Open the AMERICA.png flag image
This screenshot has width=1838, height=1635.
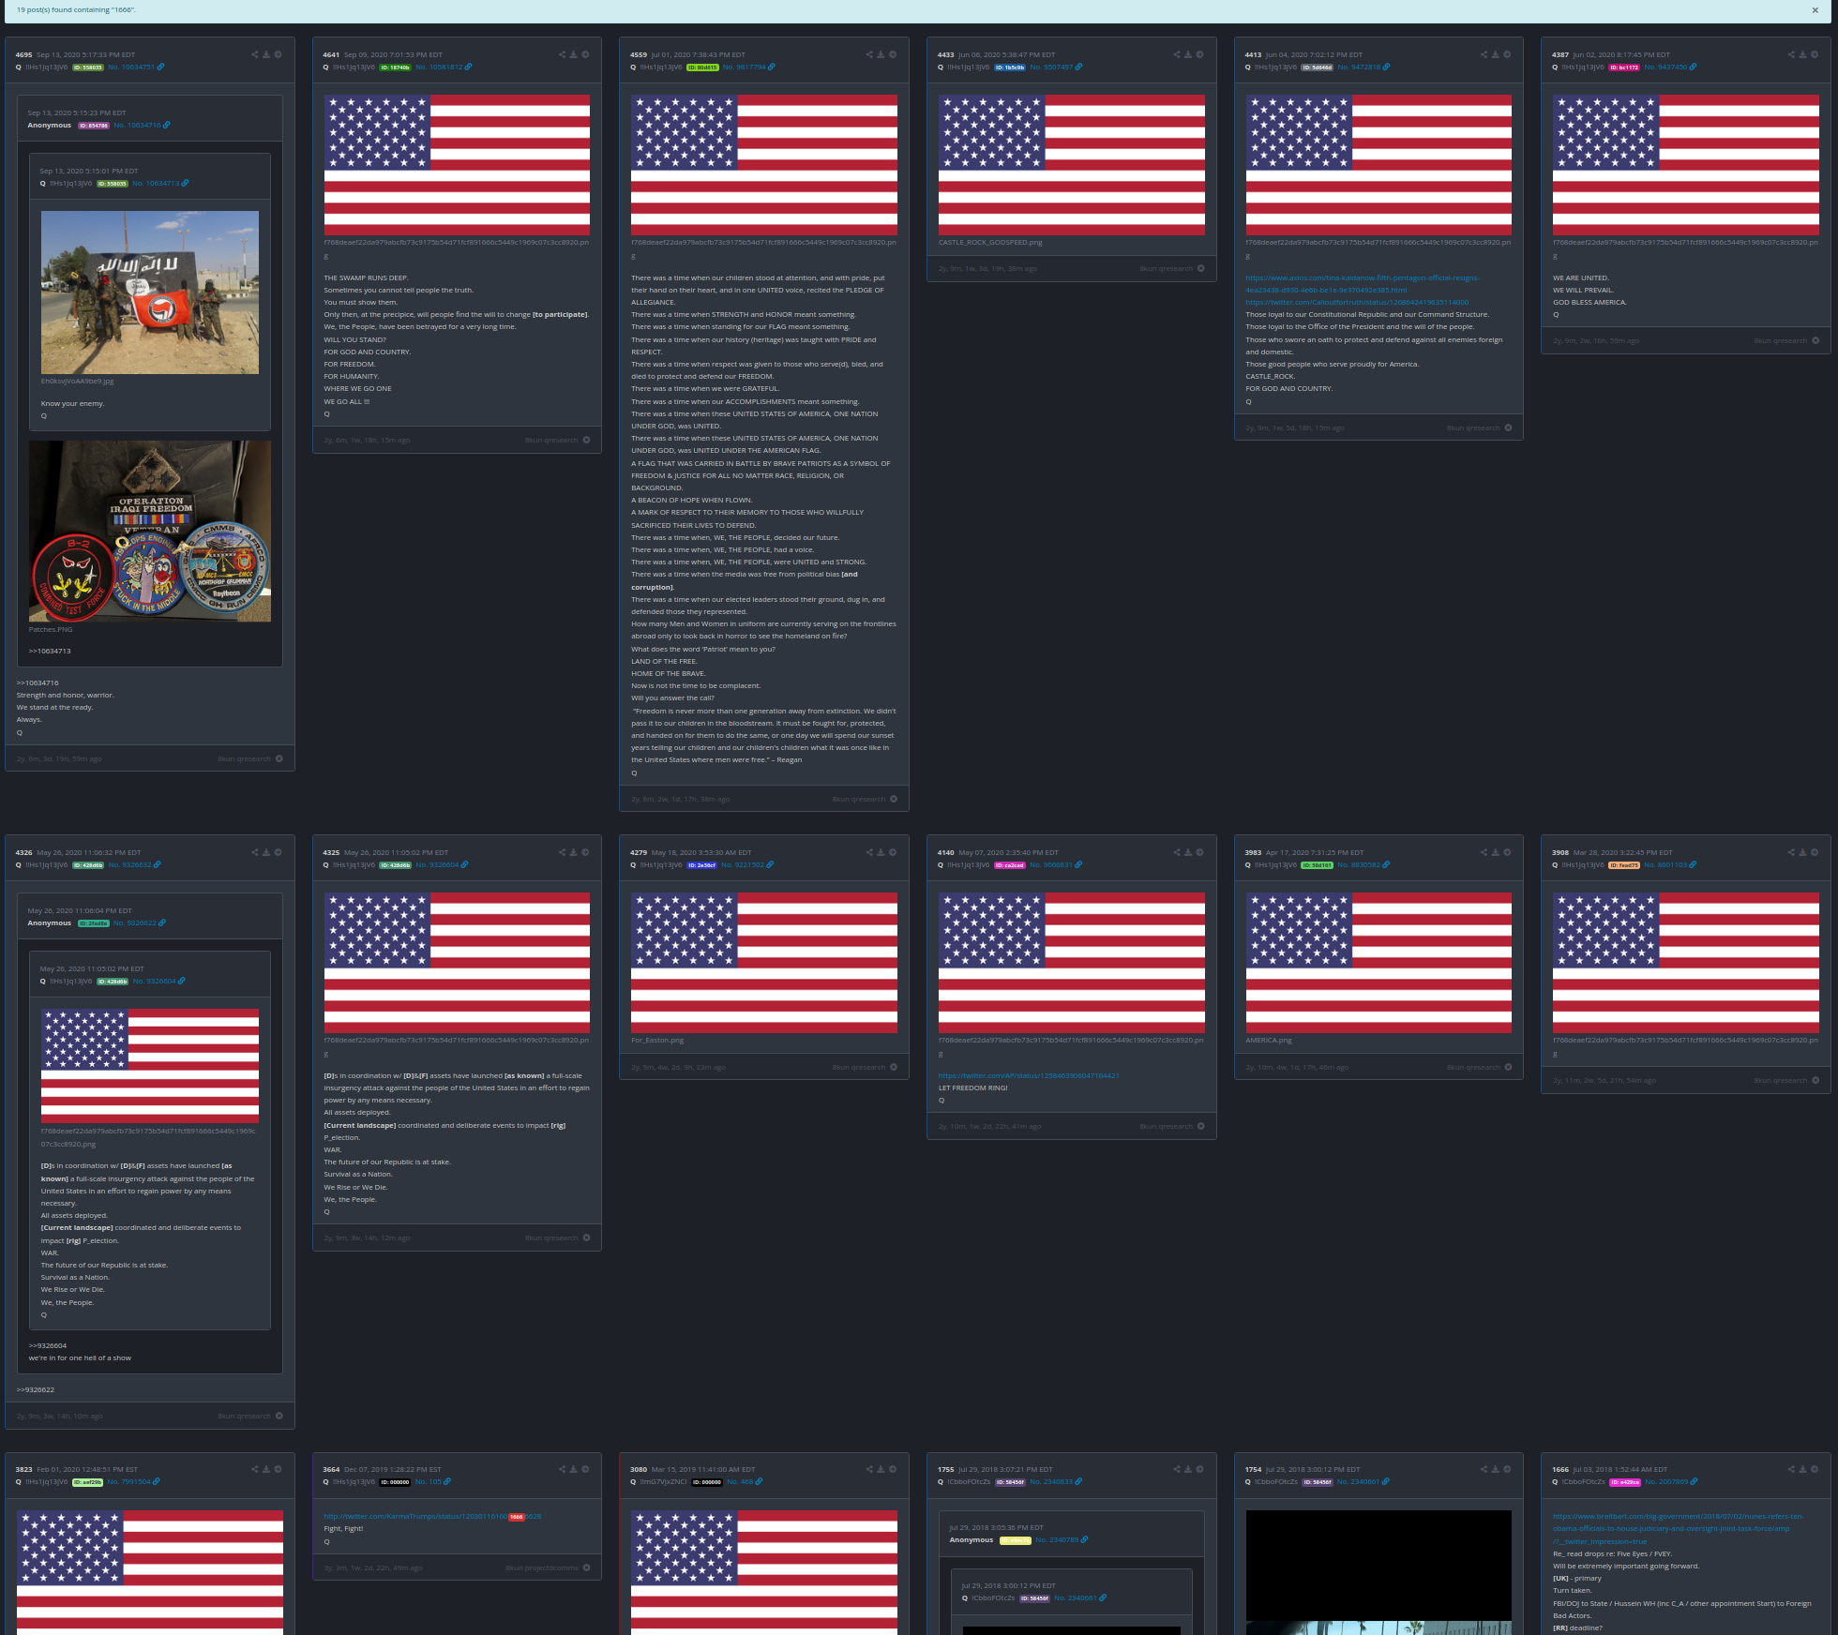tap(1378, 963)
